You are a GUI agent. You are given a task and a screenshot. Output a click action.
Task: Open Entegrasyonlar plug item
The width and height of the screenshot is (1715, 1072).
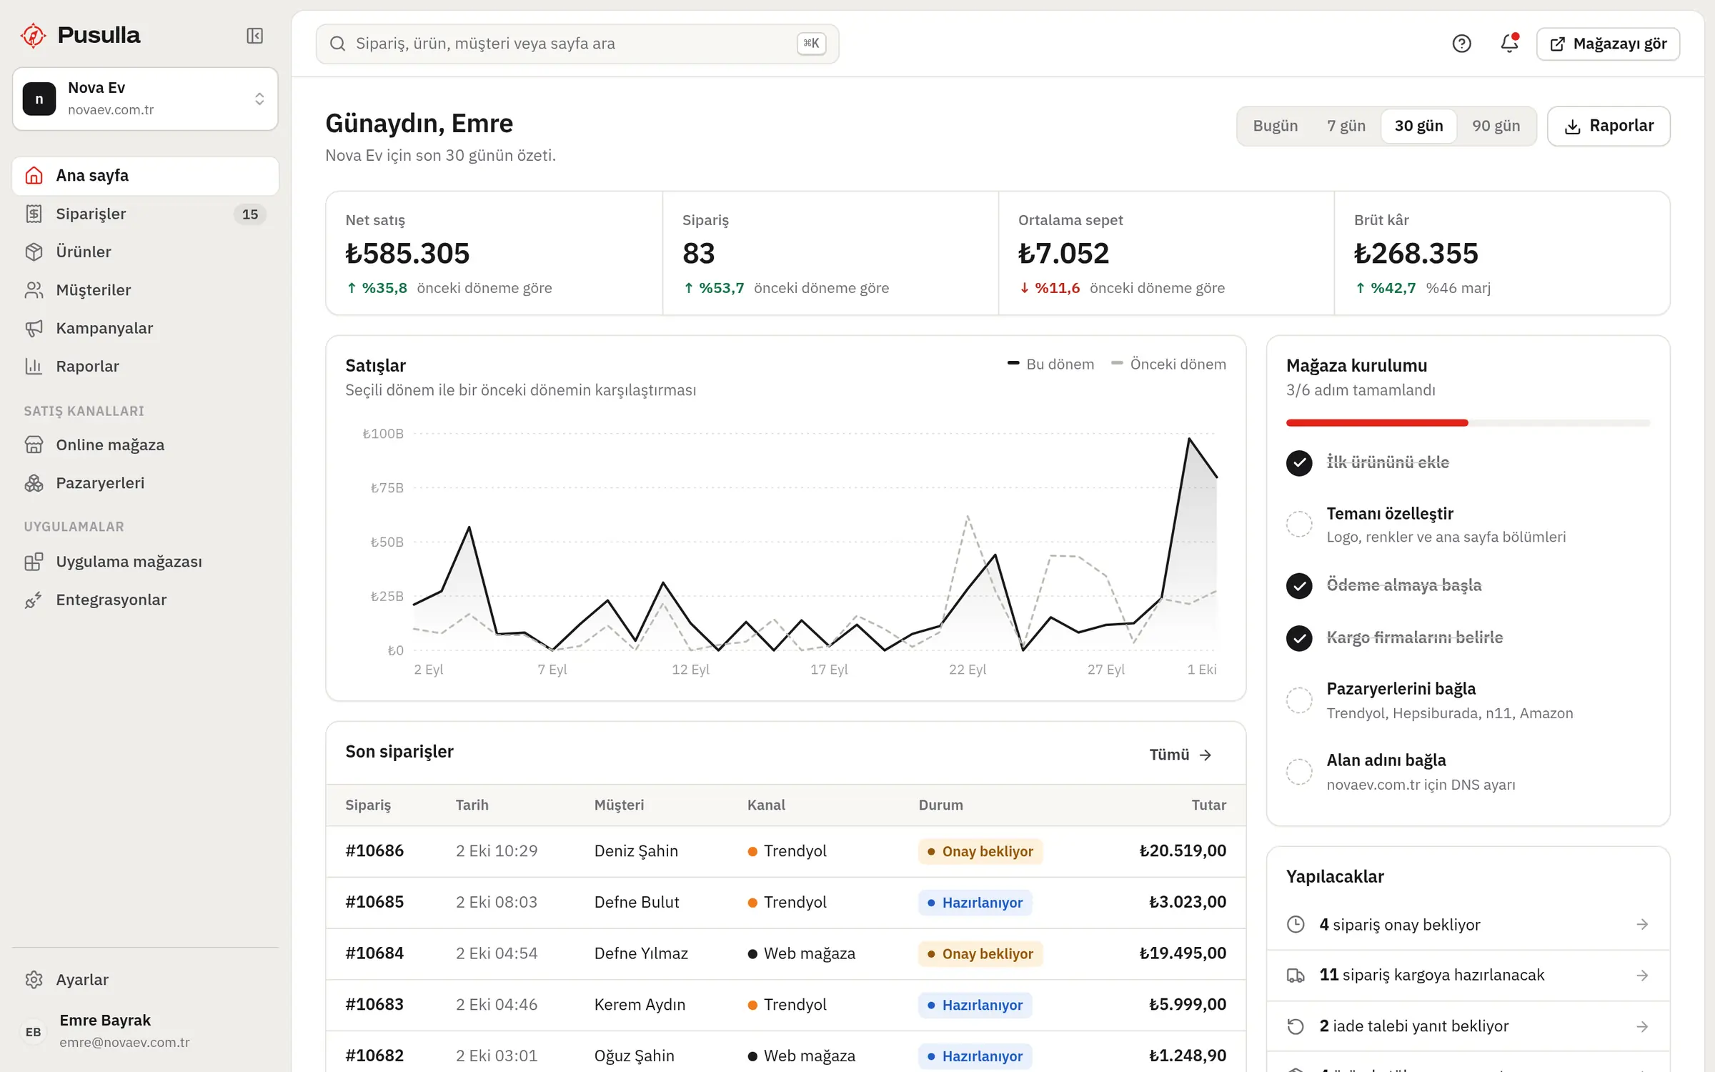coord(145,600)
